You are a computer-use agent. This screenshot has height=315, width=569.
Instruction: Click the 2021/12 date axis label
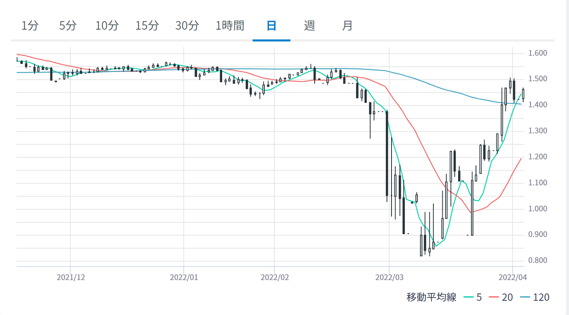click(71, 278)
